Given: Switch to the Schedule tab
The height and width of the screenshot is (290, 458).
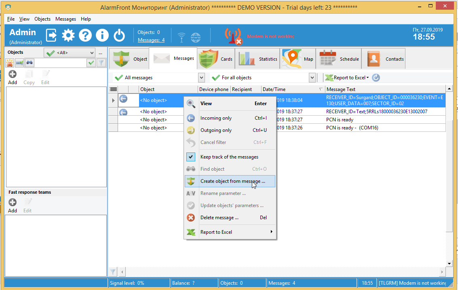Looking at the screenshot, I should click(x=339, y=59).
